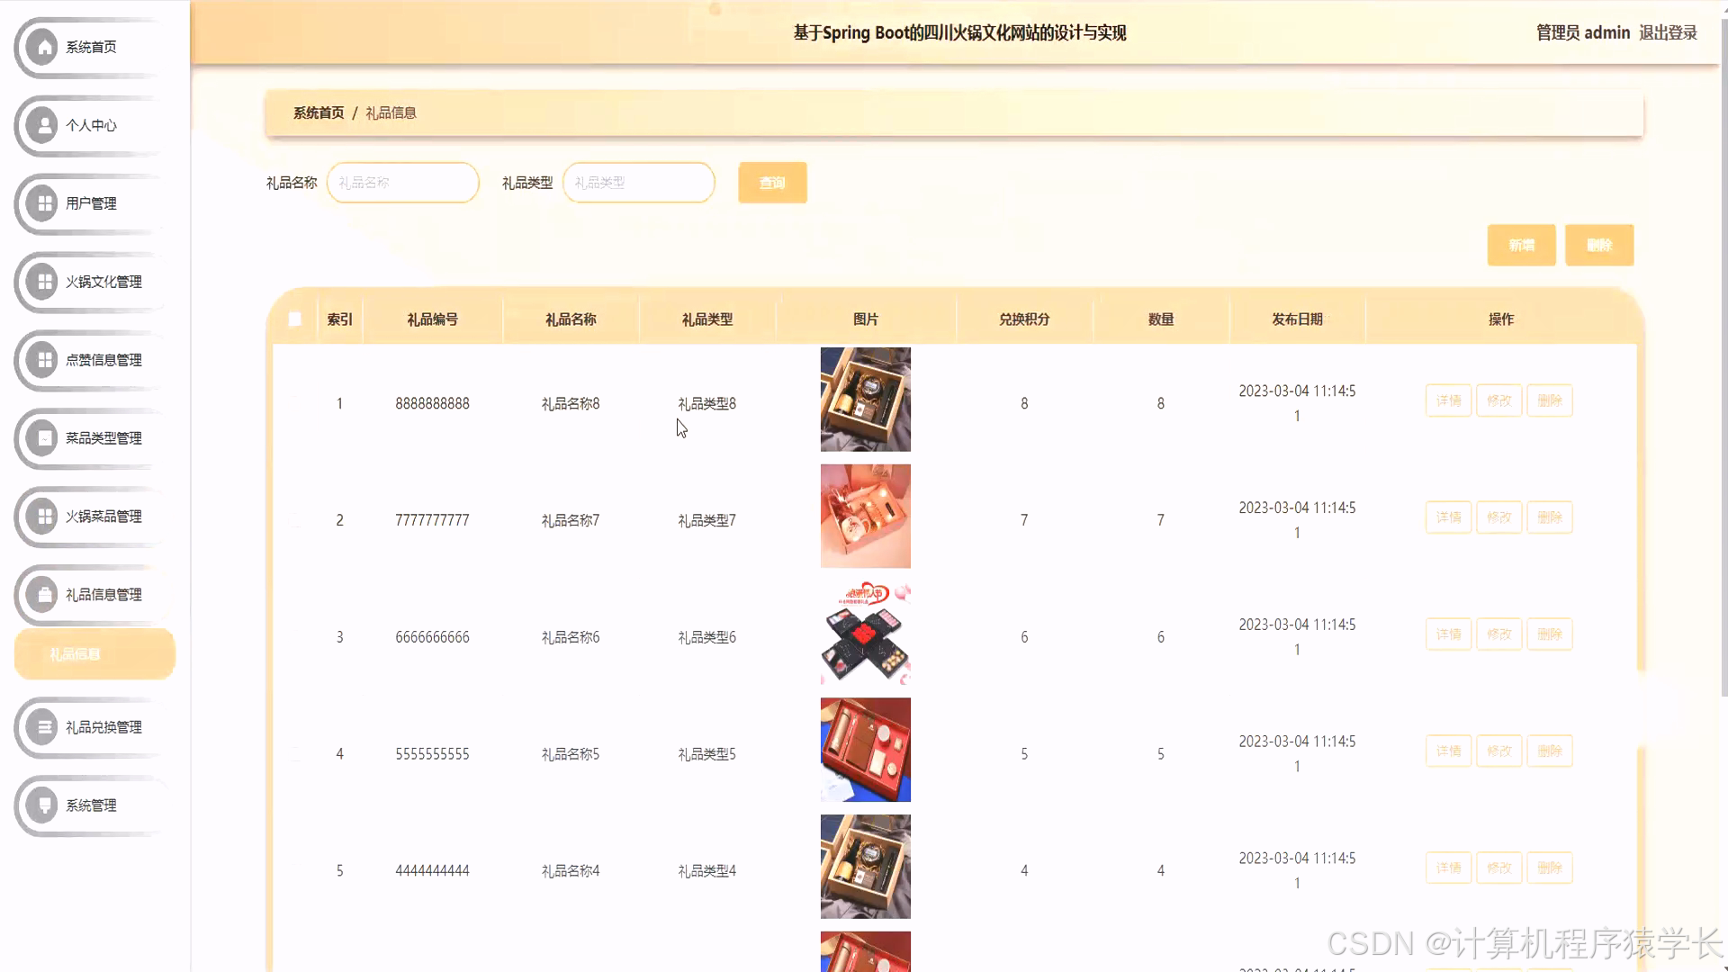Image resolution: width=1728 pixels, height=972 pixels.
Task: Check the checkbox for 礼品名称8 row
Action: click(x=294, y=402)
